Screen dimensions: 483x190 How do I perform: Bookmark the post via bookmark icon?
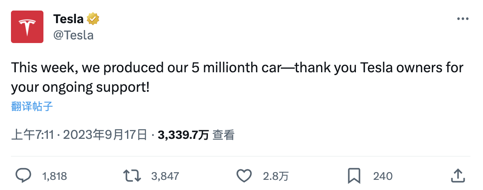[354, 176]
